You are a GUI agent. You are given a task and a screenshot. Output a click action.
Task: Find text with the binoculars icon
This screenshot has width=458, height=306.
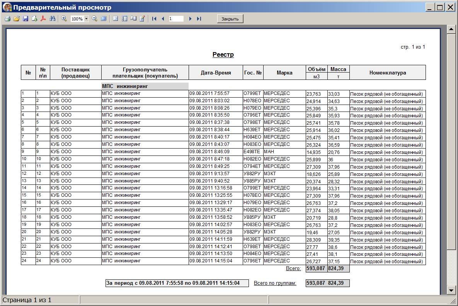point(53,19)
